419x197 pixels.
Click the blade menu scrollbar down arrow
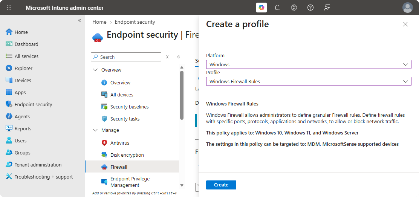182,185
